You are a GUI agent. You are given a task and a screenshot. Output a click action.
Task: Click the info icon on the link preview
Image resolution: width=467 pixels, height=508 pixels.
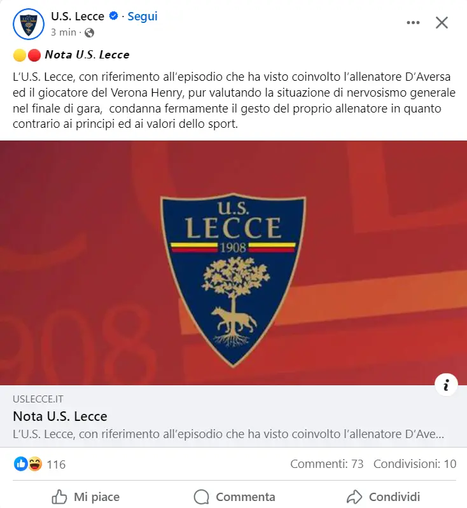click(447, 385)
